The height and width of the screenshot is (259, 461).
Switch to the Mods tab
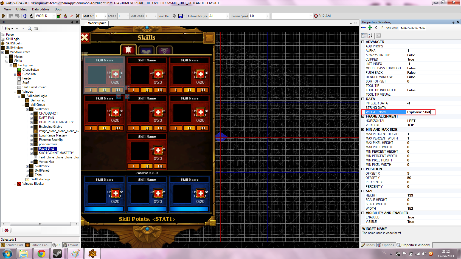click(x=368, y=245)
